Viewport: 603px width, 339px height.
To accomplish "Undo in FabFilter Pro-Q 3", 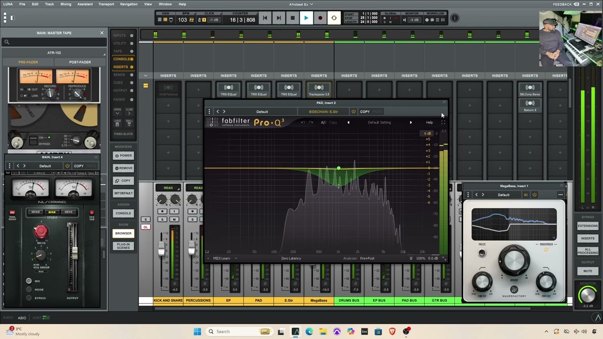I will [x=303, y=122].
